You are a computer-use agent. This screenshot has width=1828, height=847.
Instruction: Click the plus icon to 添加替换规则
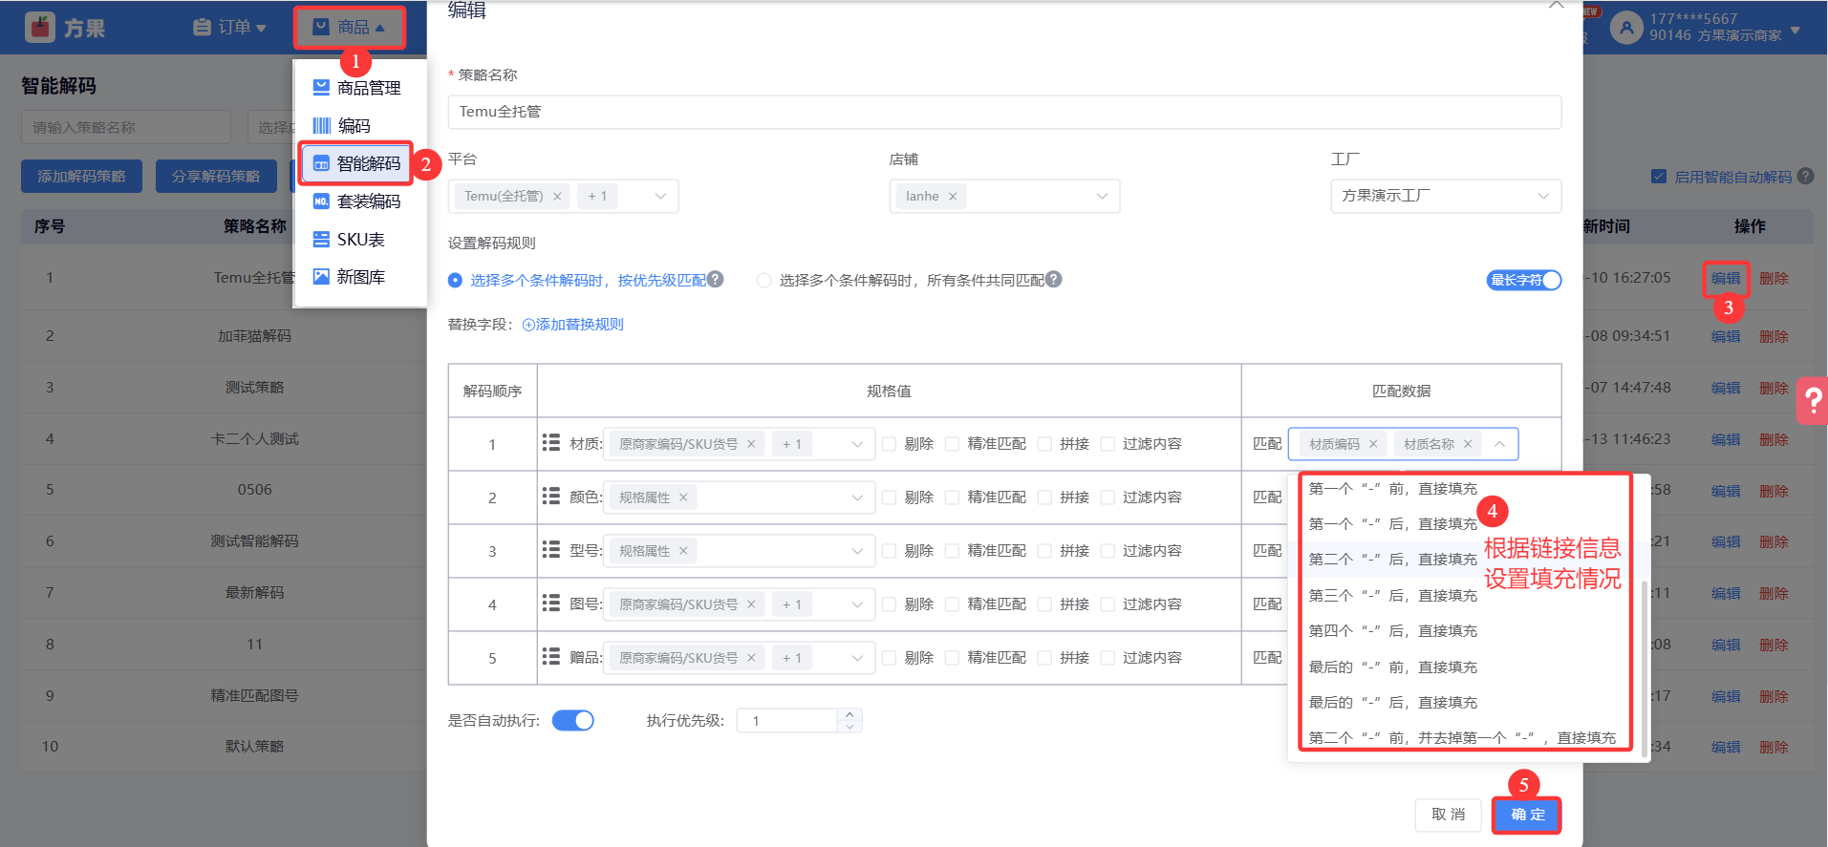pyautogui.click(x=528, y=325)
